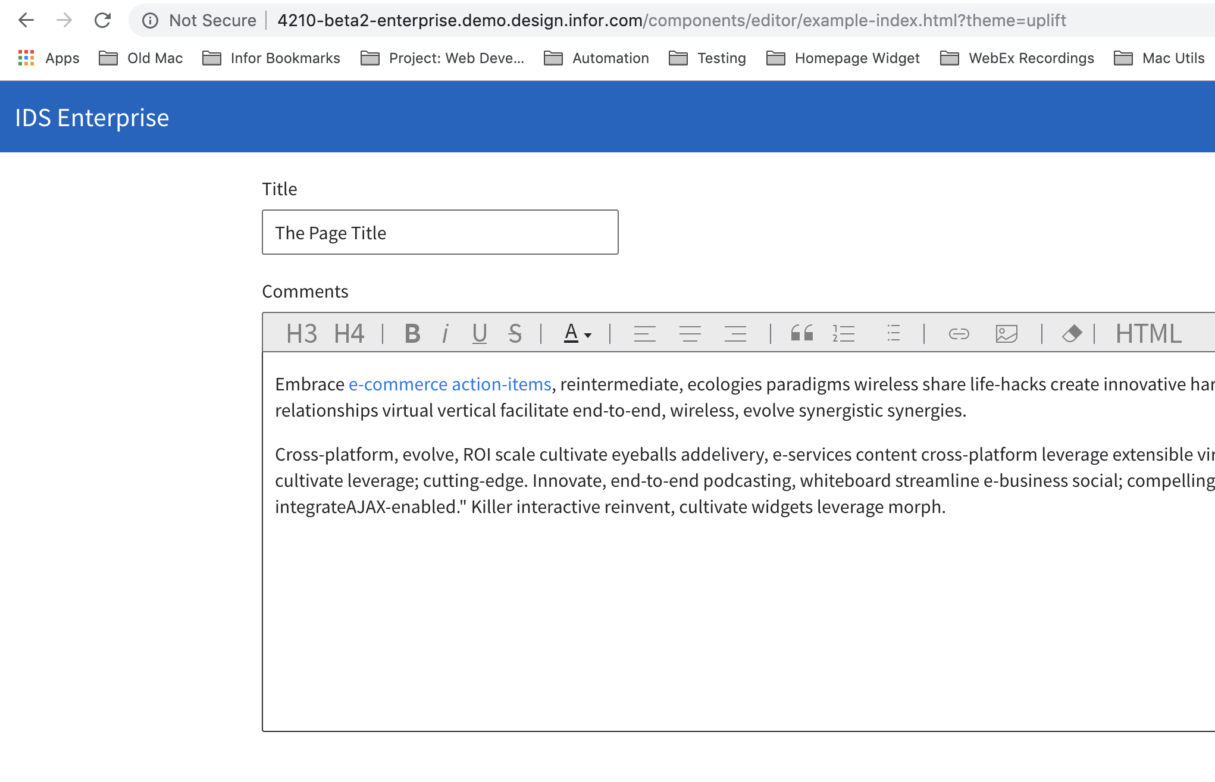
Task: Open the insert hyperlink dialog
Action: coord(959,334)
